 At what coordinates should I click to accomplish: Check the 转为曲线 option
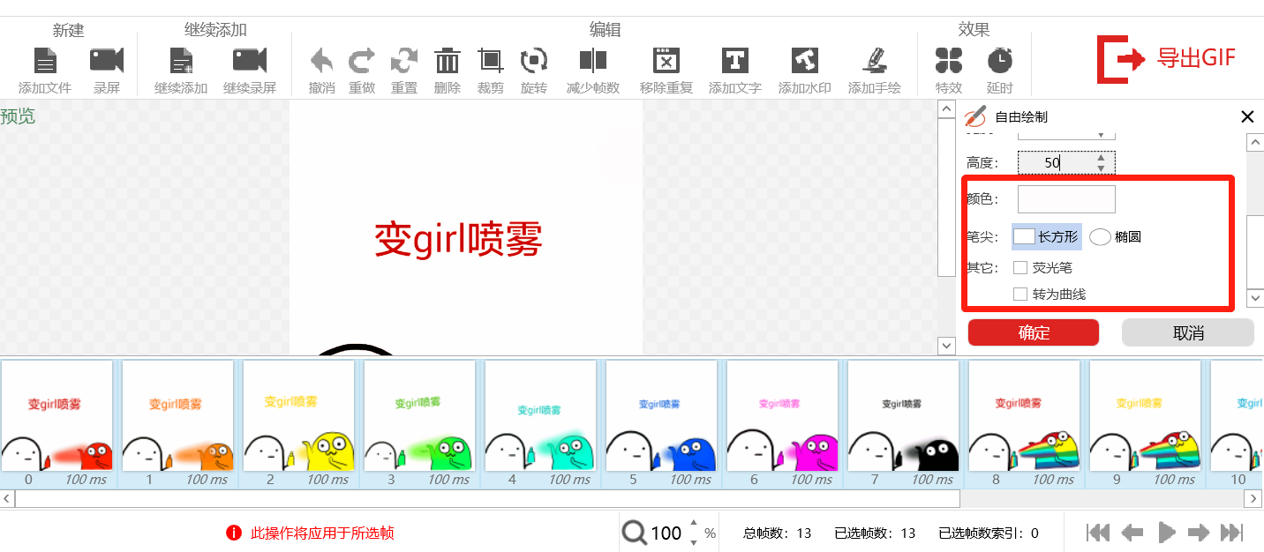[1020, 294]
